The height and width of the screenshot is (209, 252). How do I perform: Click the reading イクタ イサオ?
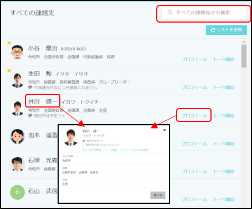click(71, 74)
